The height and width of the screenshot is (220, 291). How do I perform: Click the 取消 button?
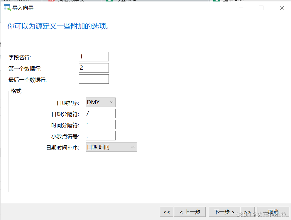tap(273, 212)
